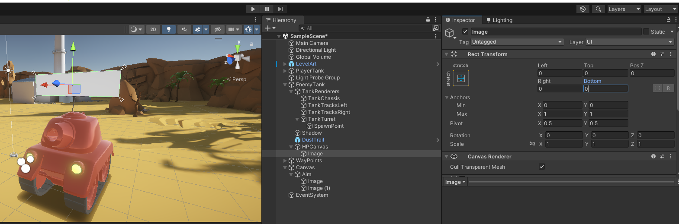Image resolution: width=679 pixels, height=224 pixels.
Task: Switch to the Inspector tab
Action: click(x=460, y=20)
